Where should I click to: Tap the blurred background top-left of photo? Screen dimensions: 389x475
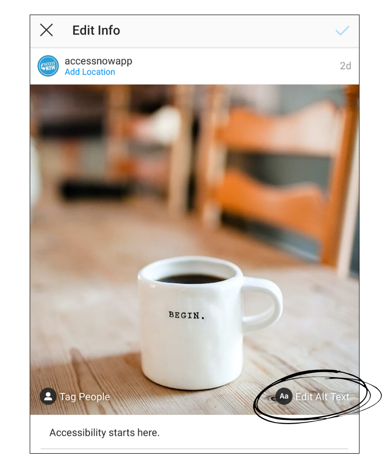75,121
